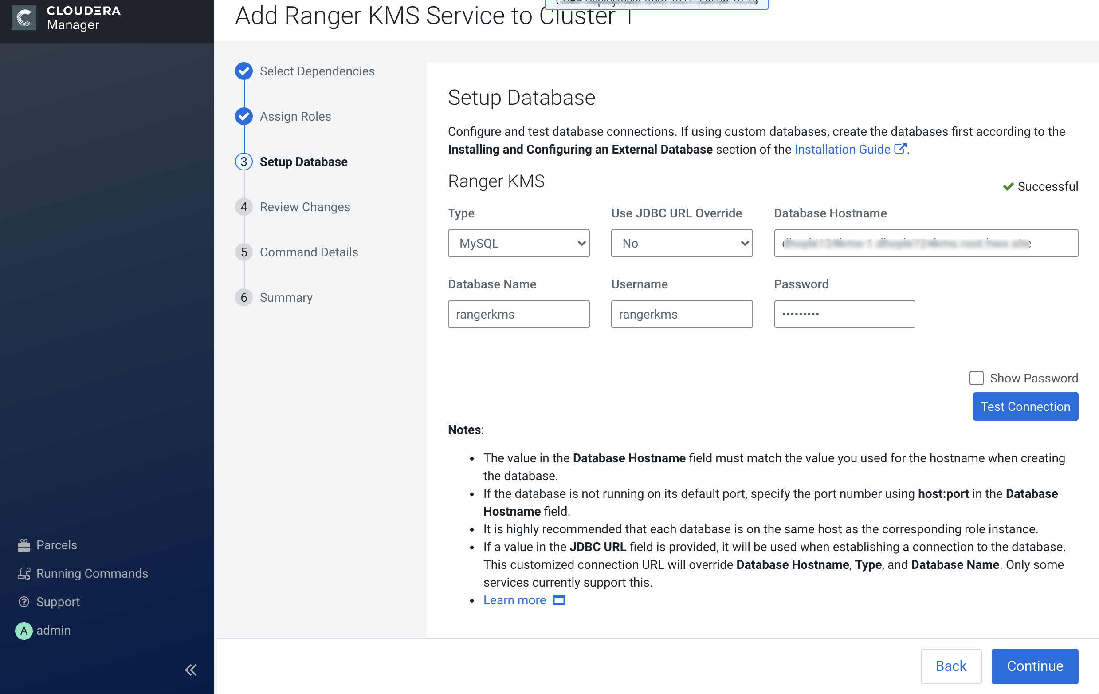
Task: Click the Ranger KMS section heading
Action: point(496,181)
